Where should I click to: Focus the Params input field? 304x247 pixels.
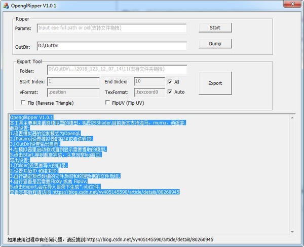[111, 28]
